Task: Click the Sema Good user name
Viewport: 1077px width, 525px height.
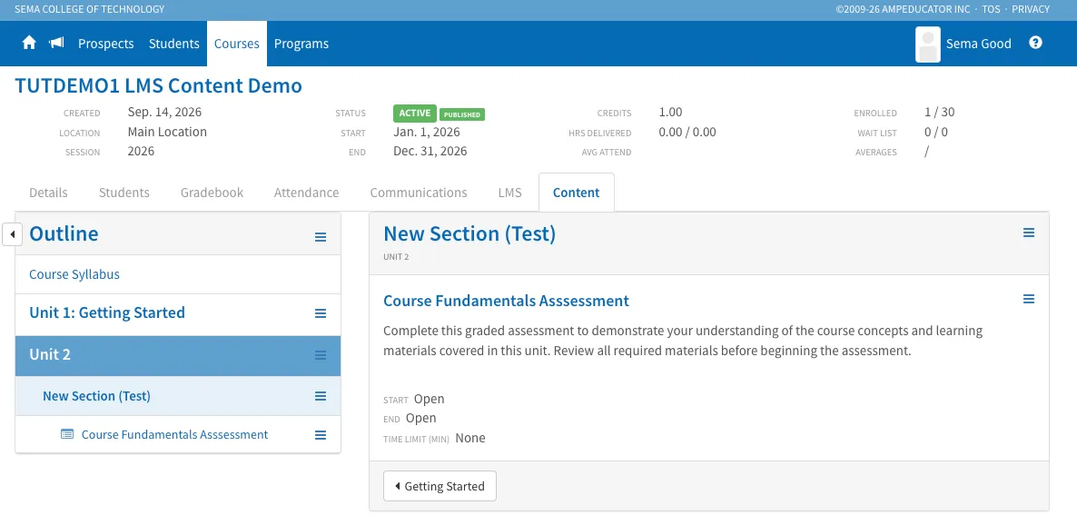Action: pyautogui.click(x=979, y=44)
